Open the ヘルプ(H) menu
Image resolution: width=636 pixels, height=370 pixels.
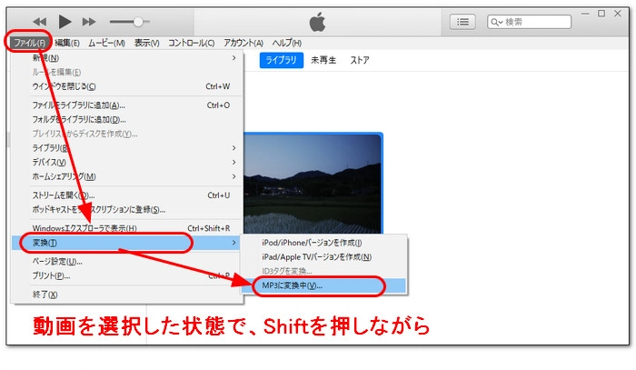coord(287,43)
